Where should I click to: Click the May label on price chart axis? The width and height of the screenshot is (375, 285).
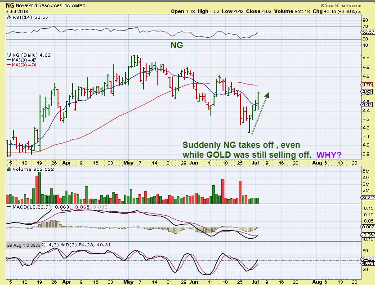tap(129, 163)
